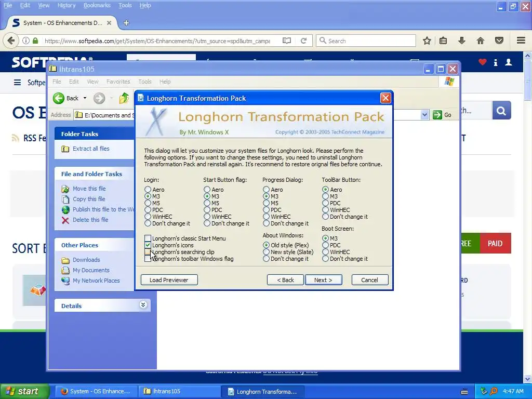Open the bookmarks list icon in Firefox
Image resolution: width=532 pixels, height=399 pixels.
[443, 41]
